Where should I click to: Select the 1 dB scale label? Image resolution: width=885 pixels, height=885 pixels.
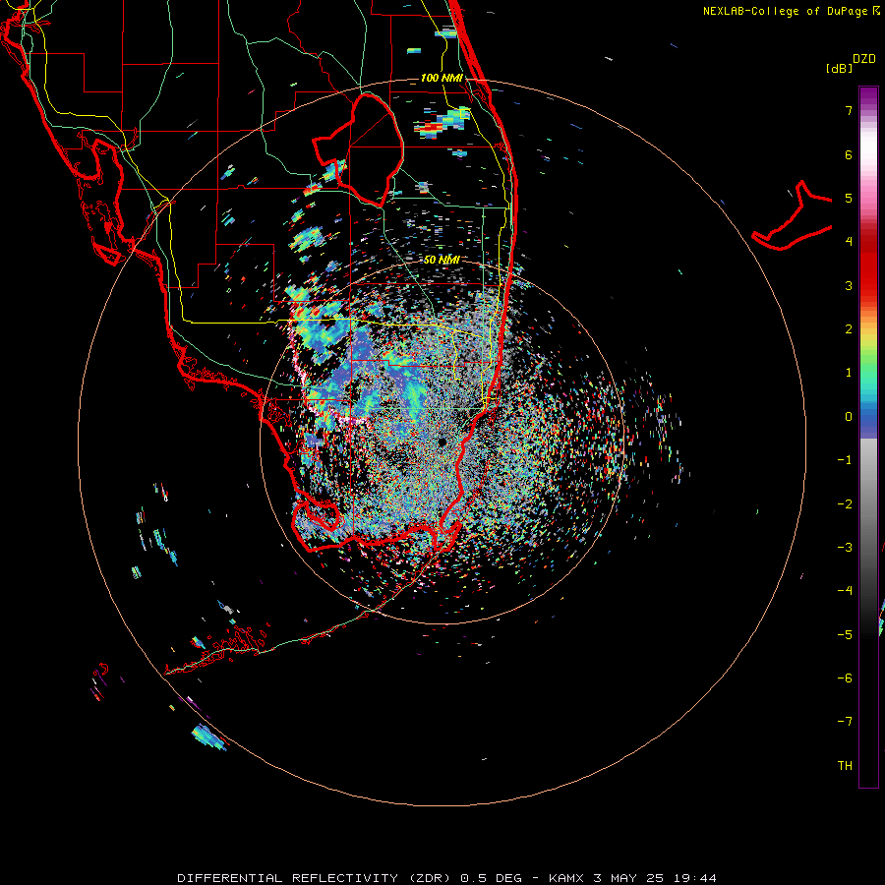(x=849, y=373)
